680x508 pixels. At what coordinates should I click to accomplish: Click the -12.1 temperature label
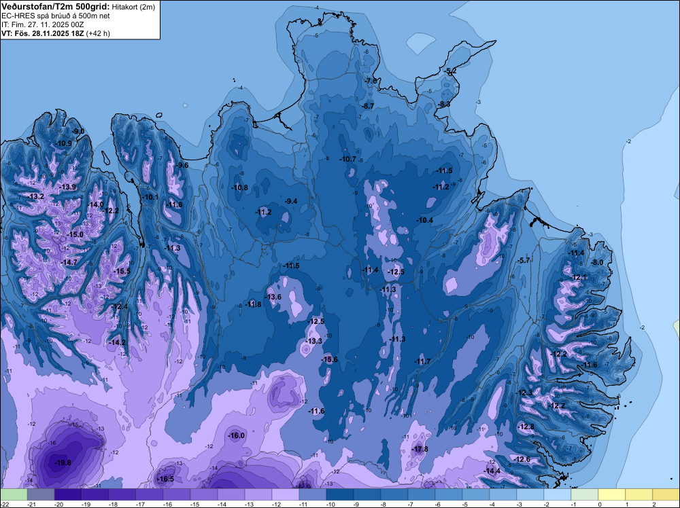point(579,277)
